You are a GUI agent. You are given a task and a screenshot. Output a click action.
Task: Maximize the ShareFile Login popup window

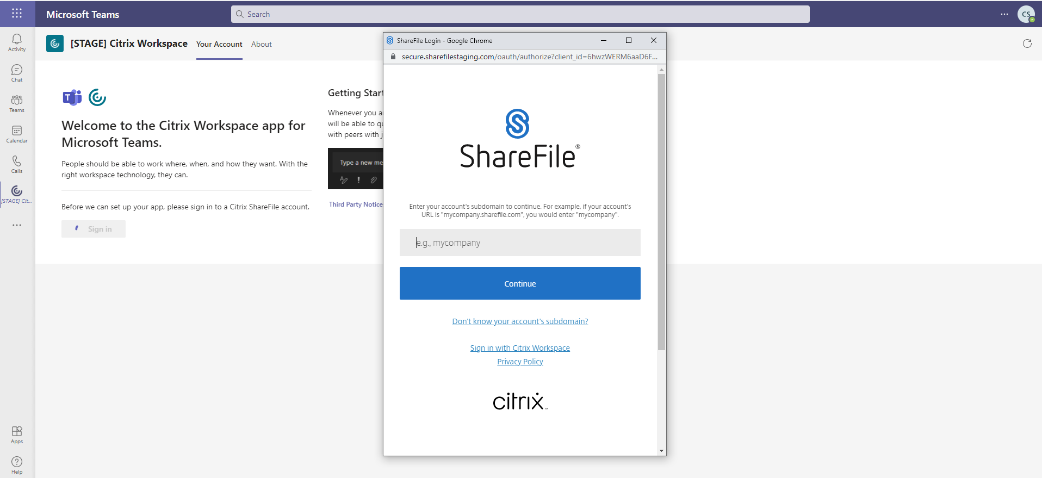[x=629, y=40]
